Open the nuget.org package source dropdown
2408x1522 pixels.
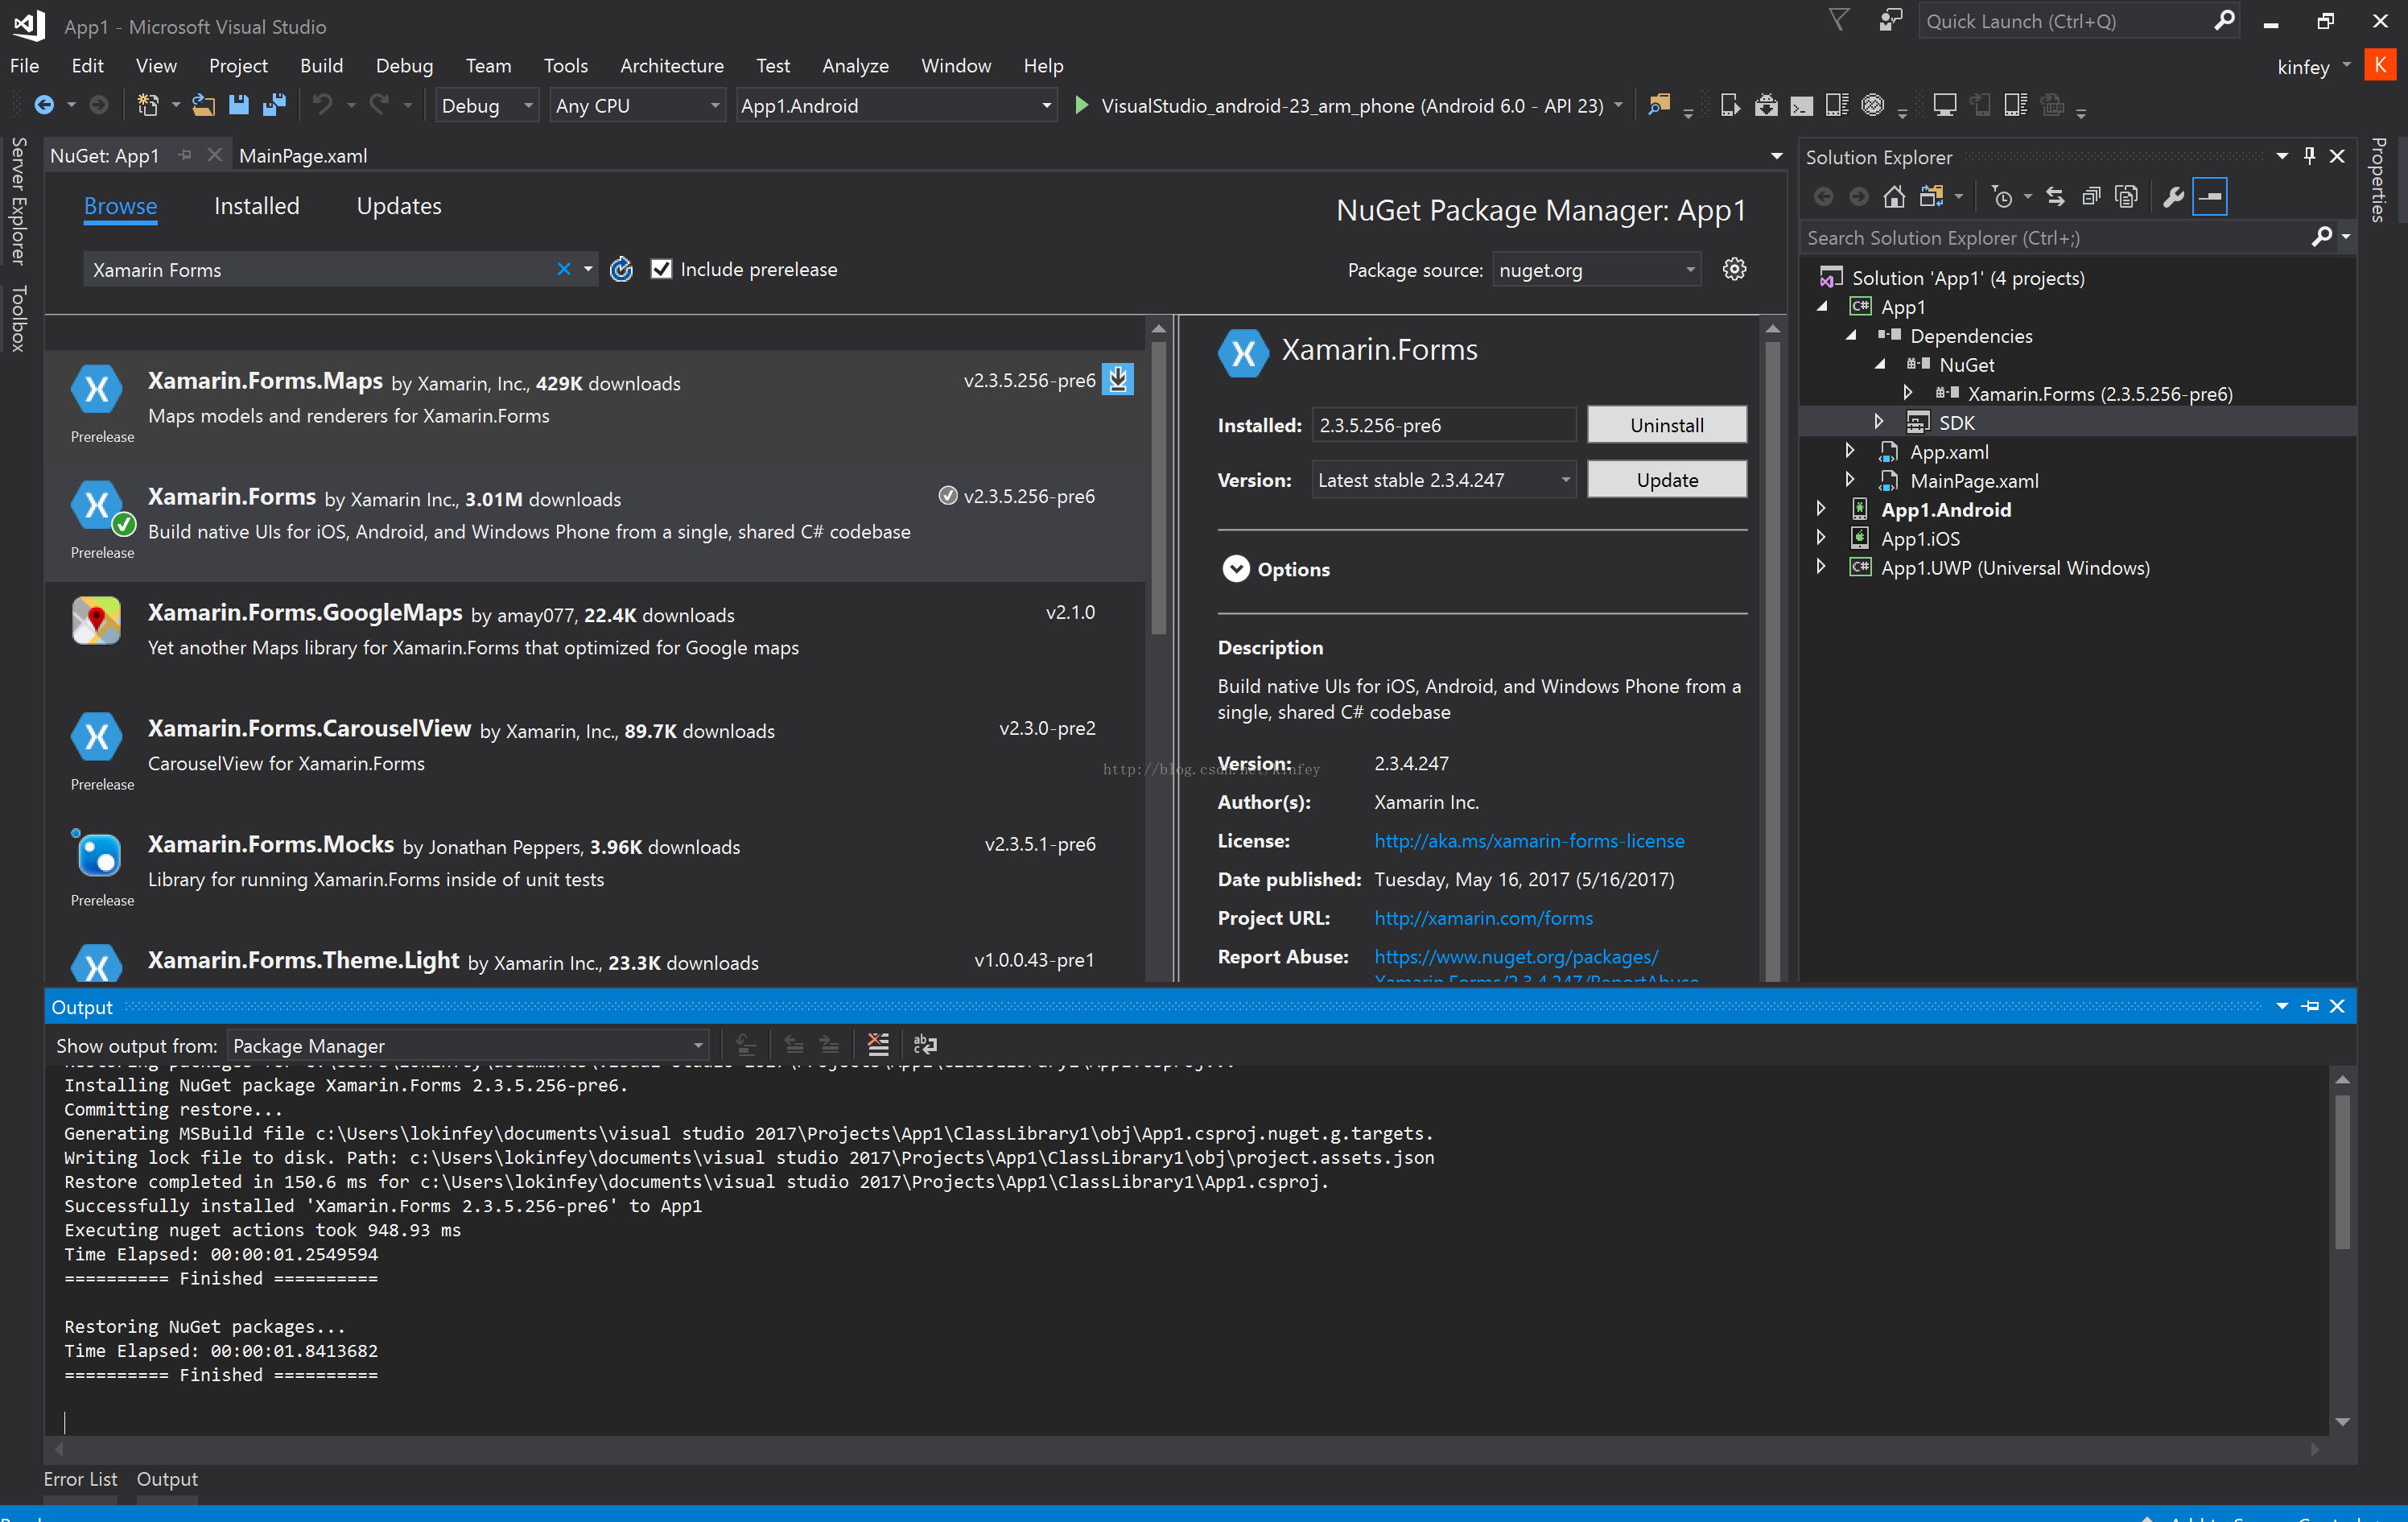coord(1597,270)
